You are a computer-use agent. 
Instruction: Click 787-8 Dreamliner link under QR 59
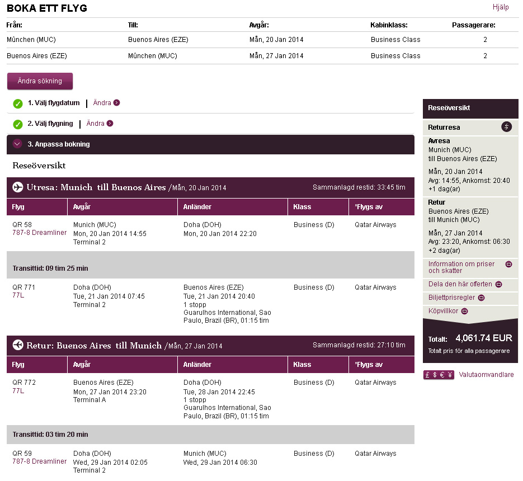[39, 461]
